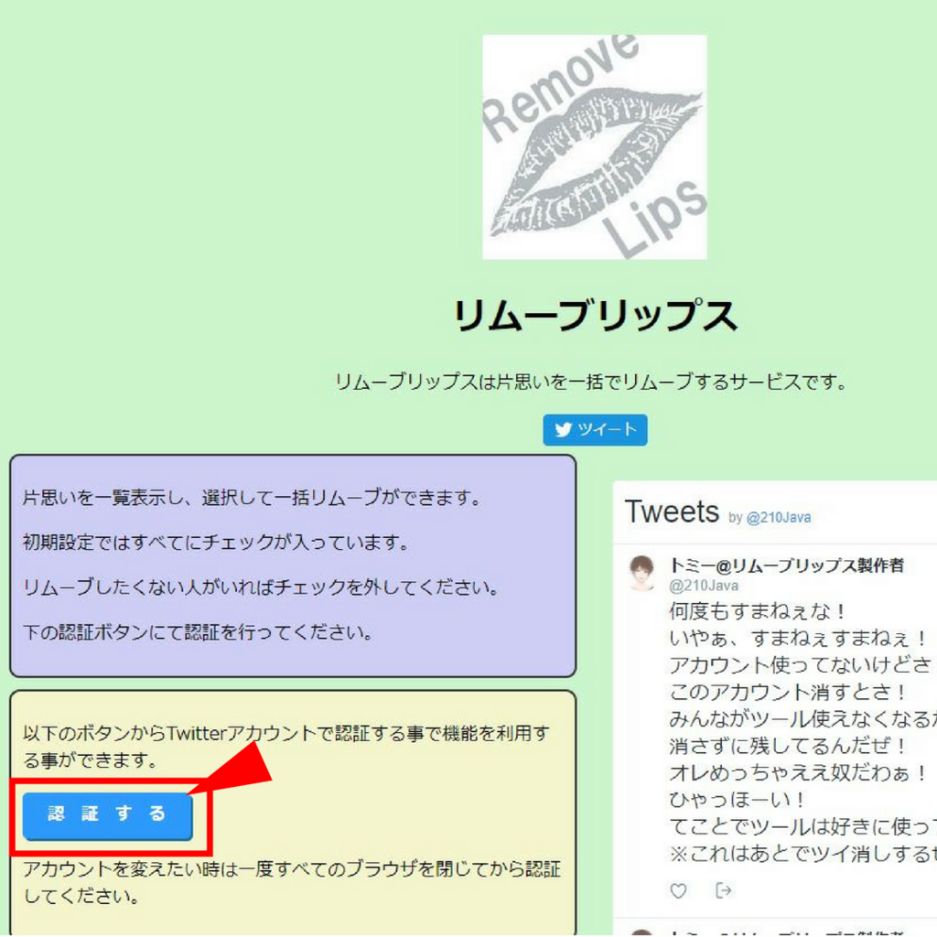The image size is (937, 937).
Task: Click the Tweets widget heading
Action: click(672, 512)
